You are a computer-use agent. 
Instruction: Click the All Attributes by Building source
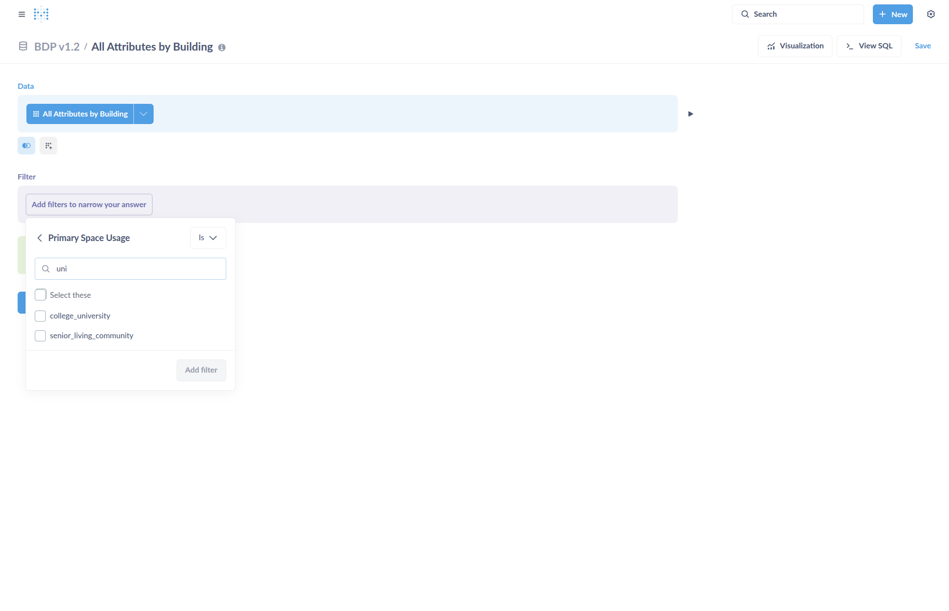[x=81, y=114]
